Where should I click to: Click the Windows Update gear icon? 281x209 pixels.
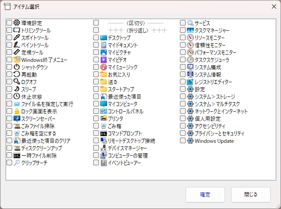tap(190, 141)
